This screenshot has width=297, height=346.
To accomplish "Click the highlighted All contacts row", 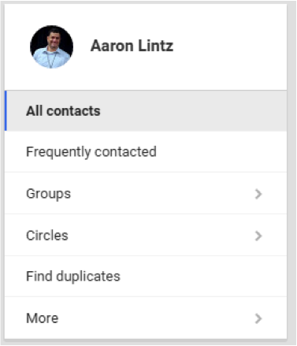I will click(146, 110).
